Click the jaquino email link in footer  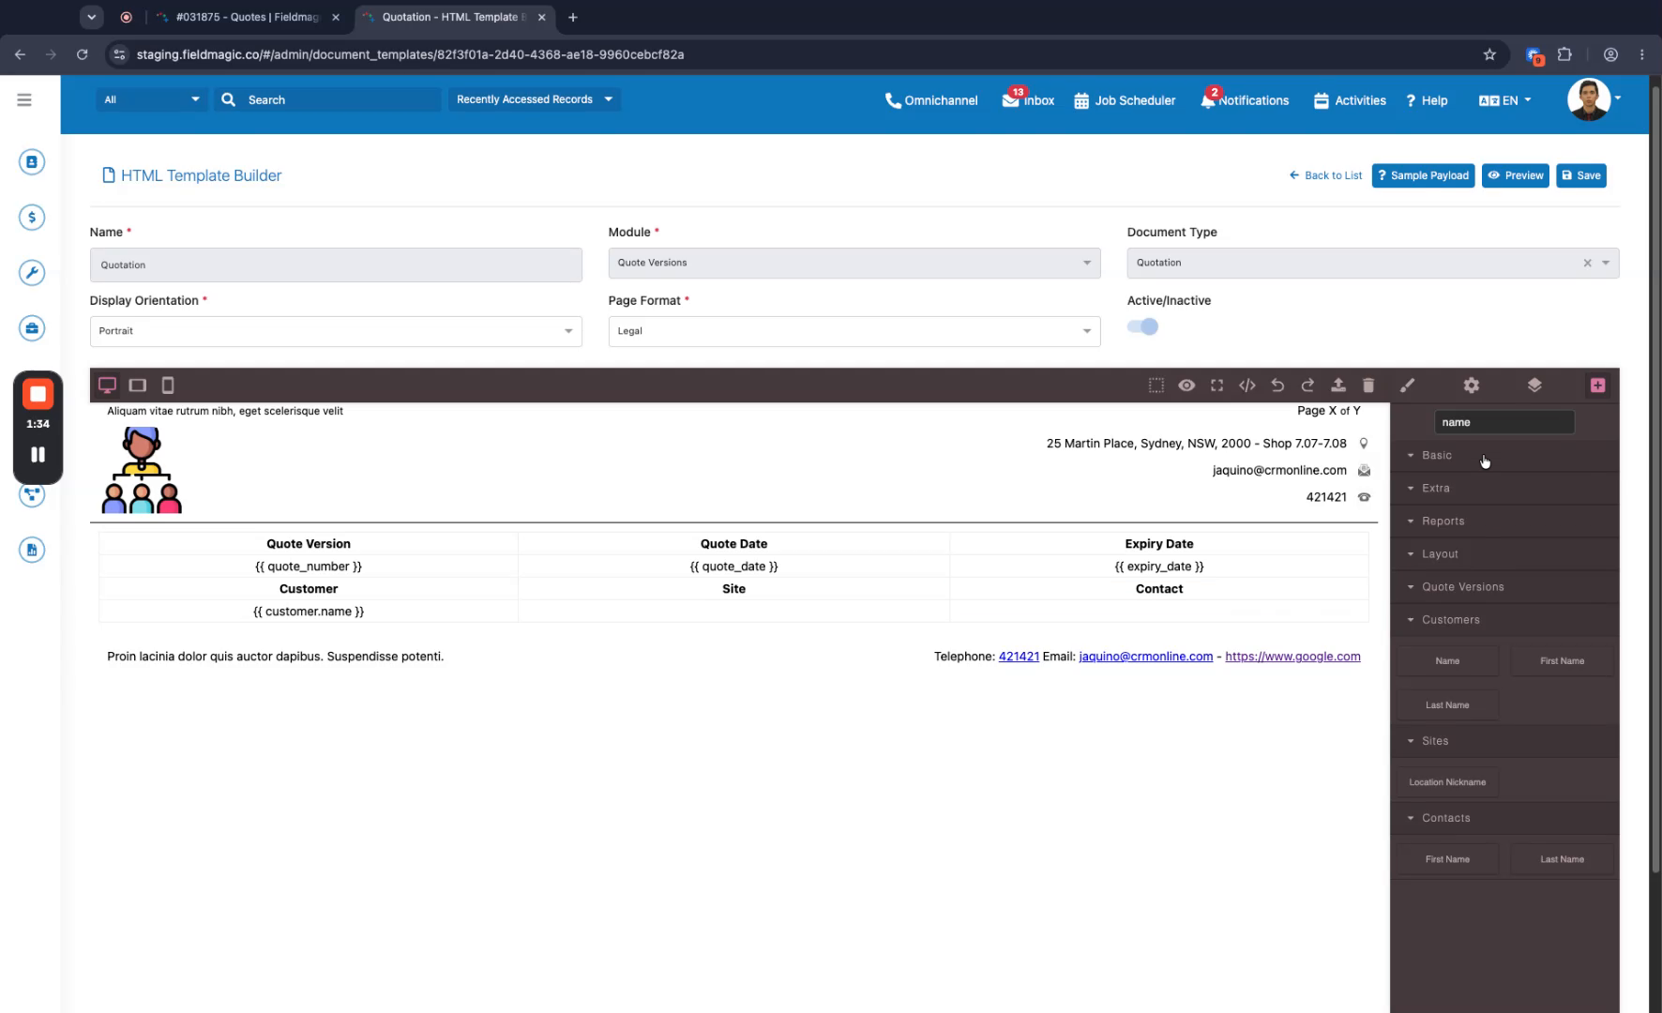[1145, 657]
